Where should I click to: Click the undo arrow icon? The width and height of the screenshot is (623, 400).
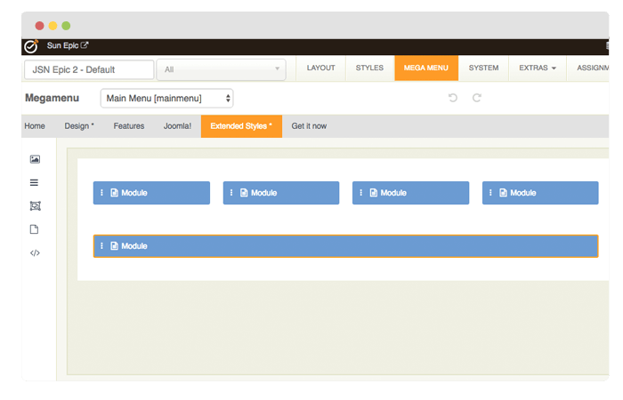point(453,98)
